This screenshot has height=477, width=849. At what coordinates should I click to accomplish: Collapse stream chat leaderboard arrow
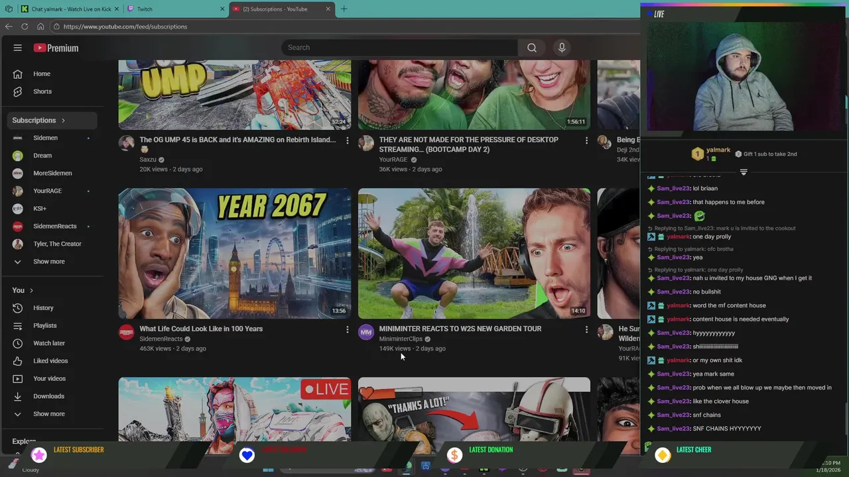click(x=744, y=172)
